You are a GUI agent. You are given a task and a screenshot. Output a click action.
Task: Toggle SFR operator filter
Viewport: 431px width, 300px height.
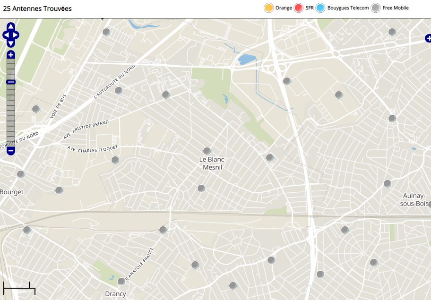coord(299,8)
